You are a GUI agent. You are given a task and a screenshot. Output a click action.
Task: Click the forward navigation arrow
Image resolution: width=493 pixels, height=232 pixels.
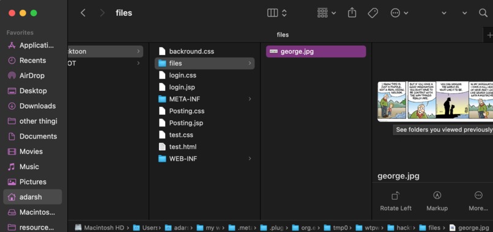(102, 13)
